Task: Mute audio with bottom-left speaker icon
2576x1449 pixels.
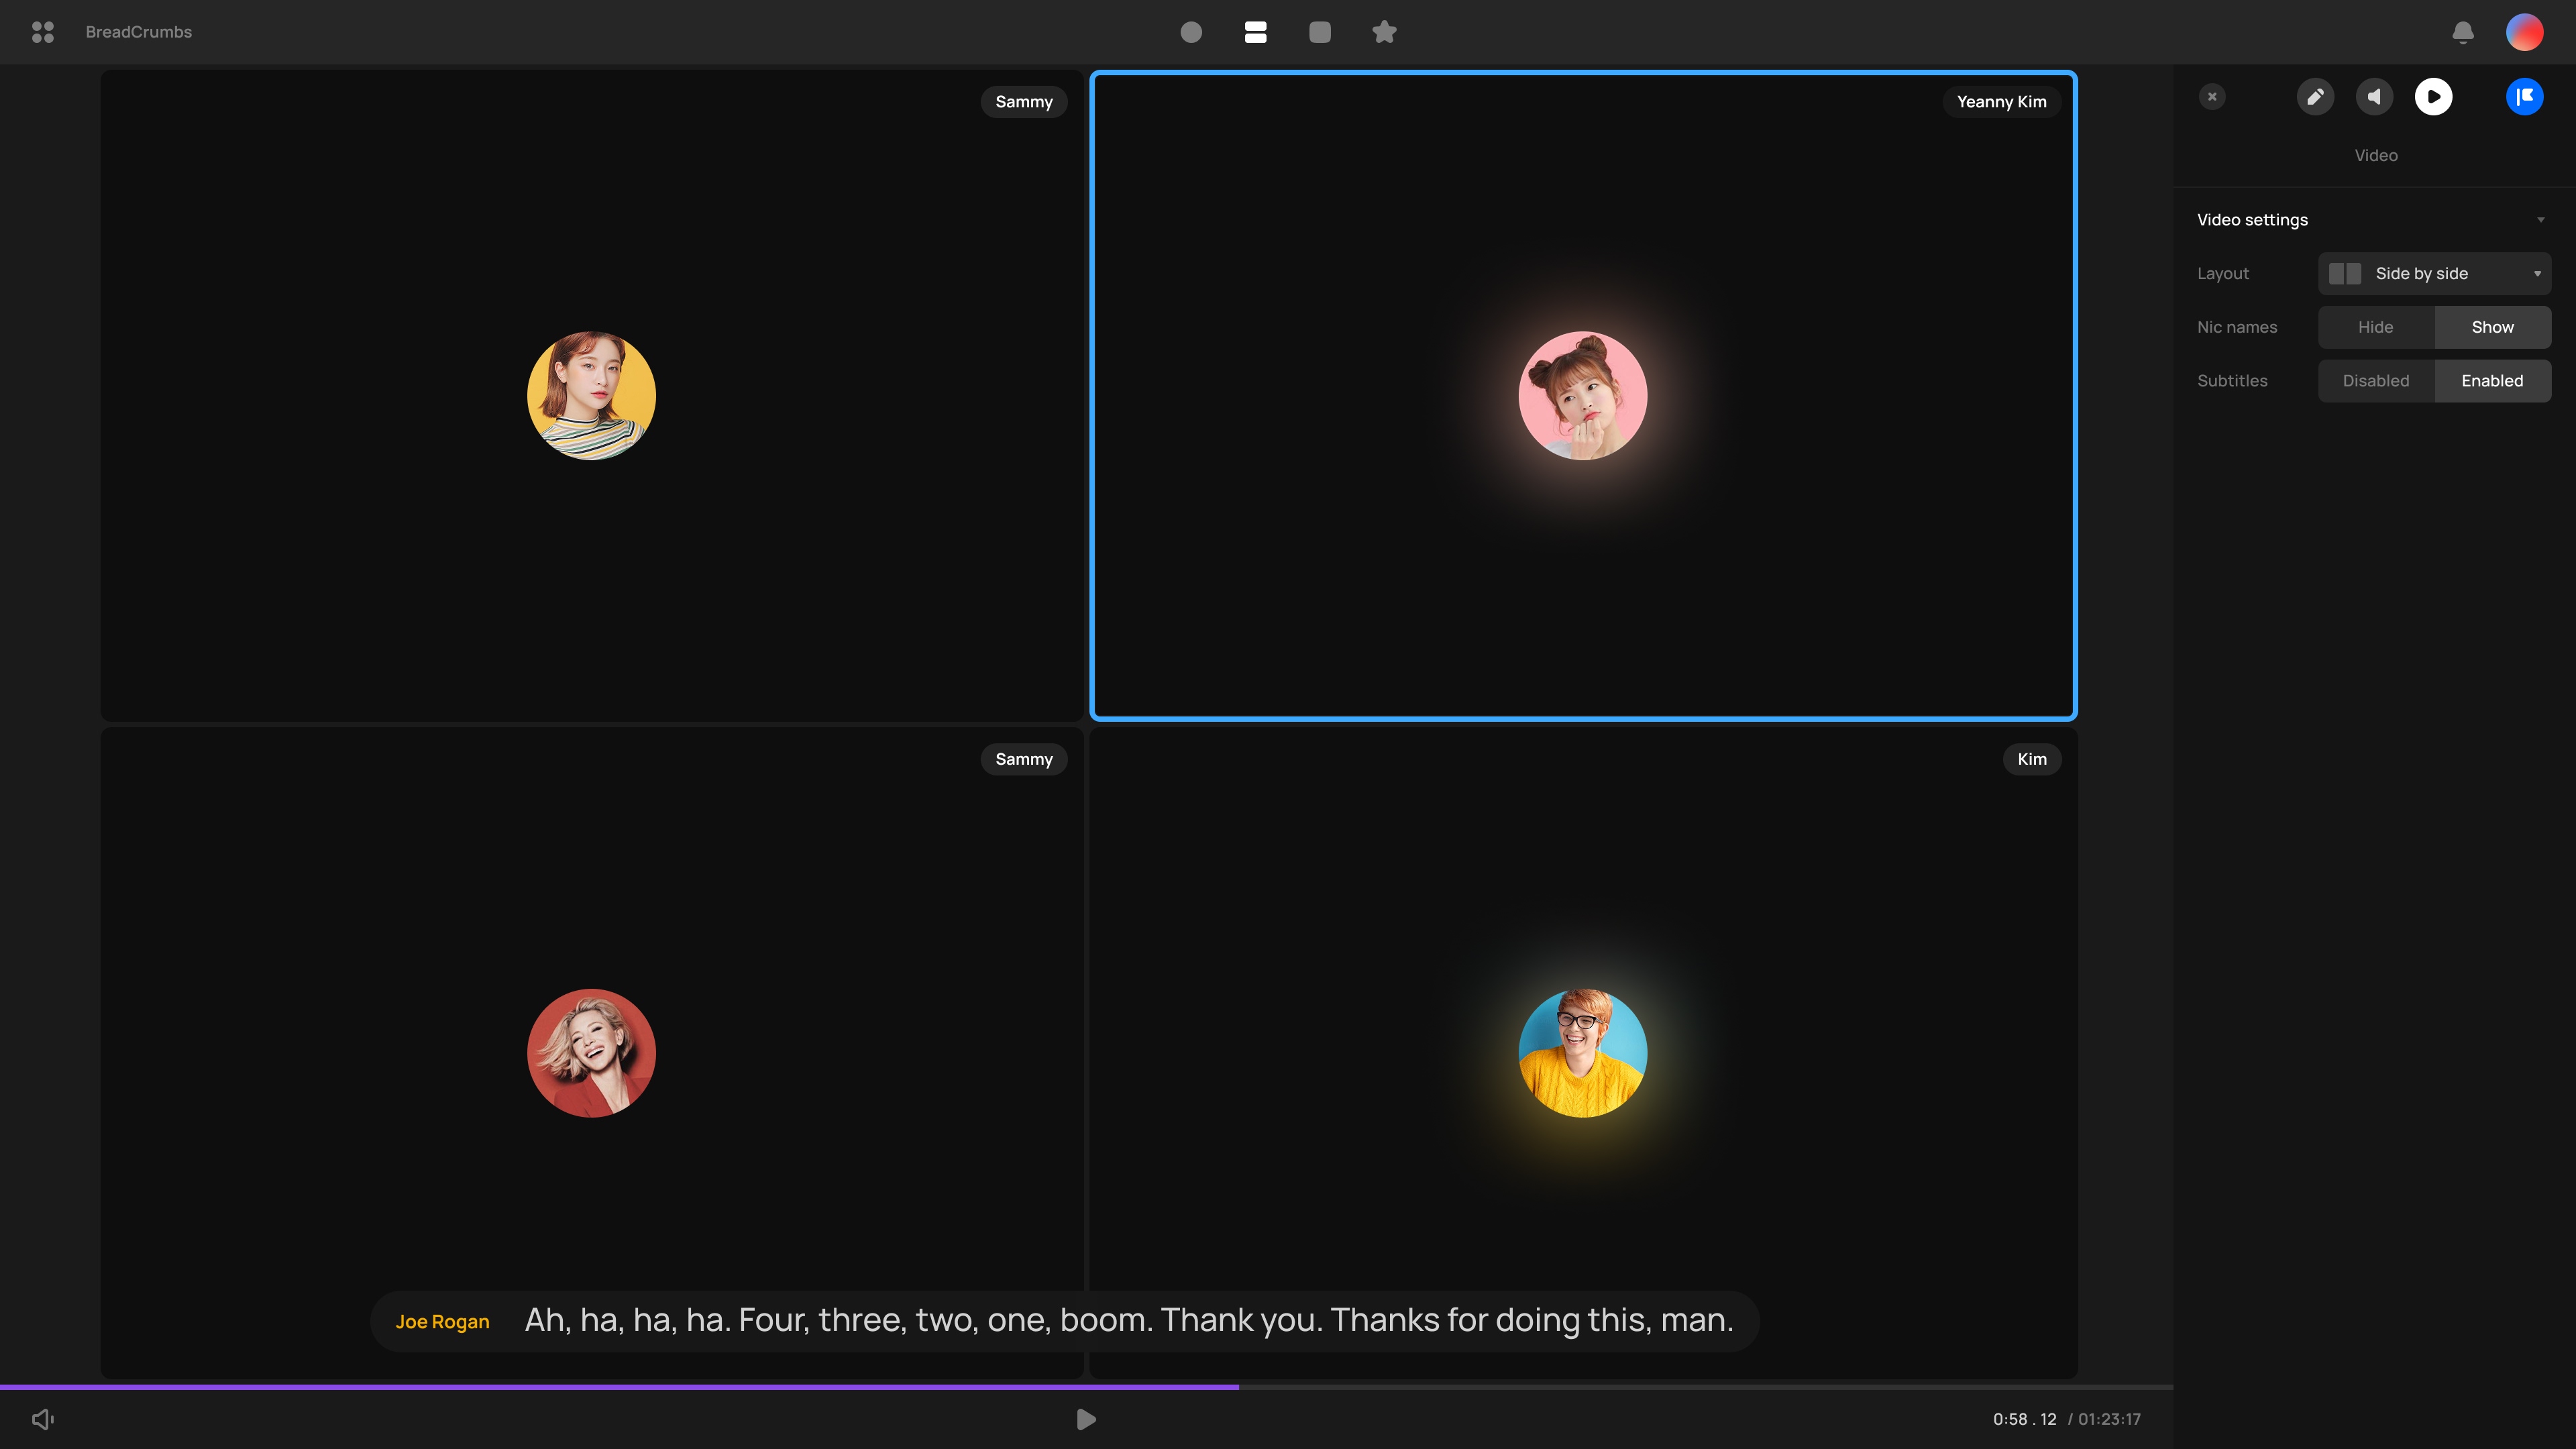Action: pos(42,1419)
